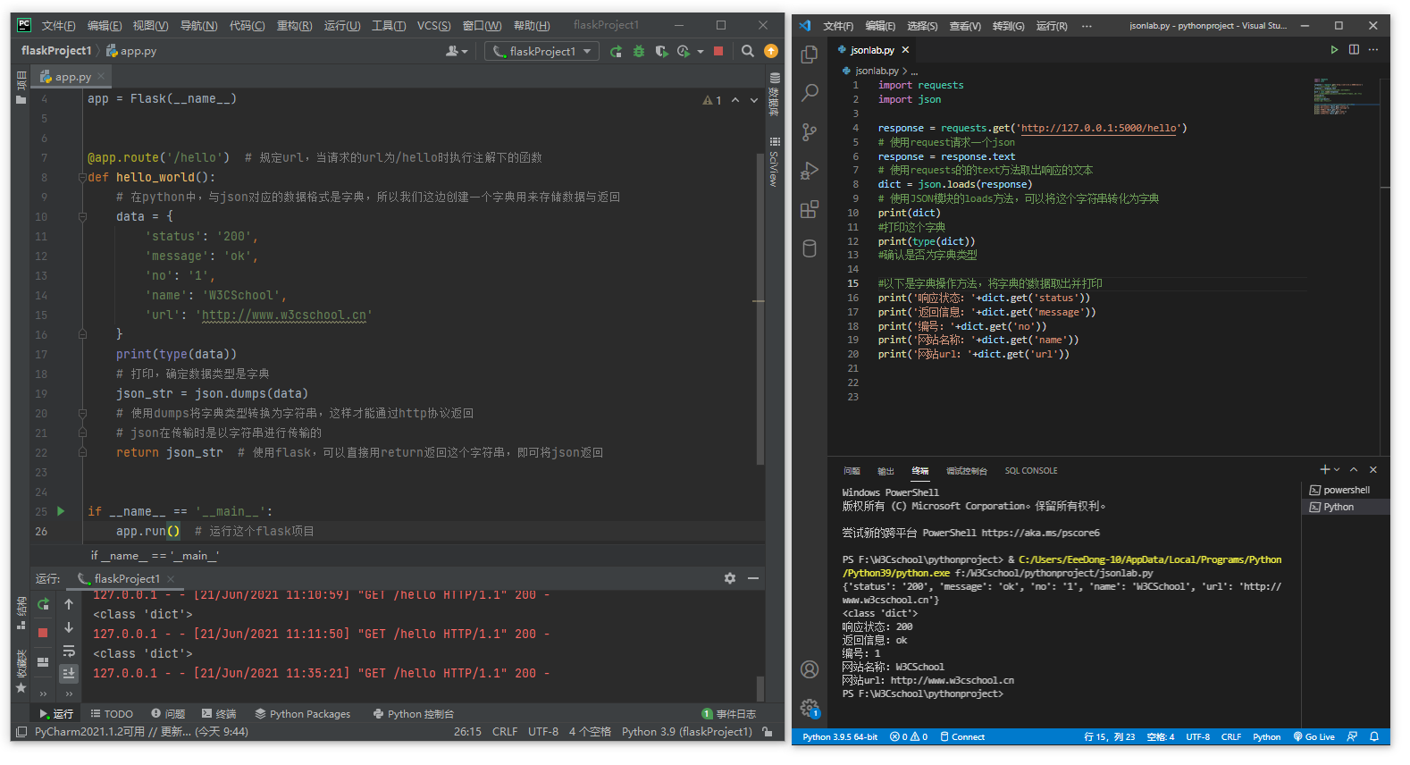Toggle soft-wrap in the PyCharm Run panel
This screenshot has height=765, width=1410.
point(69,652)
